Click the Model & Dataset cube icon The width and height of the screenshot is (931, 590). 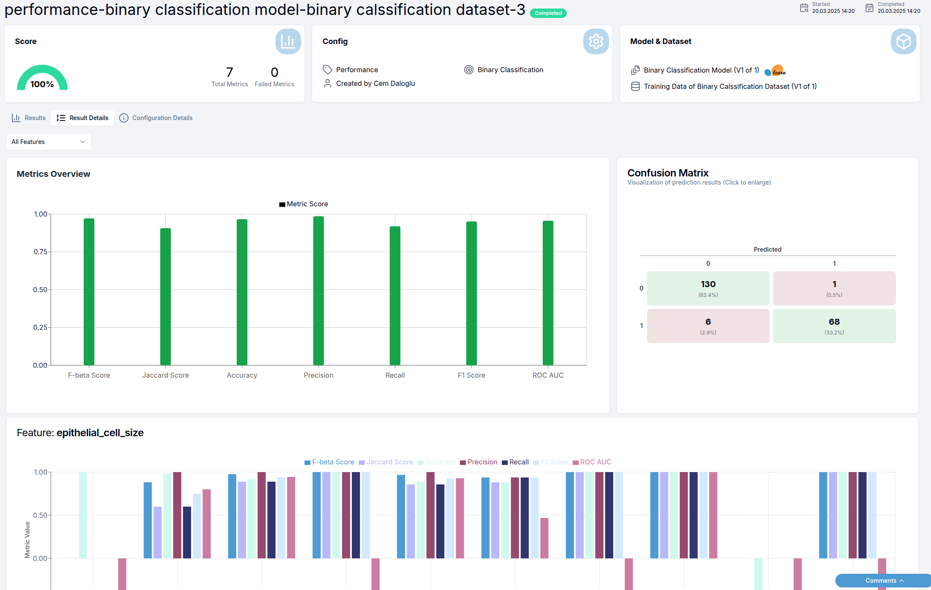903,41
